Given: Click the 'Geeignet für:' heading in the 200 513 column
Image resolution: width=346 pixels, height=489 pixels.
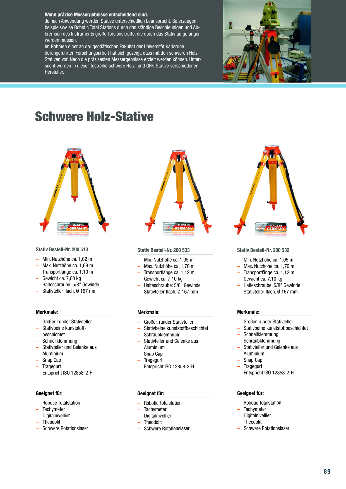Looking at the screenshot, I should point(49,393).
